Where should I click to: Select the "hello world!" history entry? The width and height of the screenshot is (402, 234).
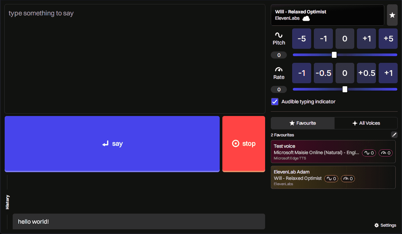click(x=139, y=222)
